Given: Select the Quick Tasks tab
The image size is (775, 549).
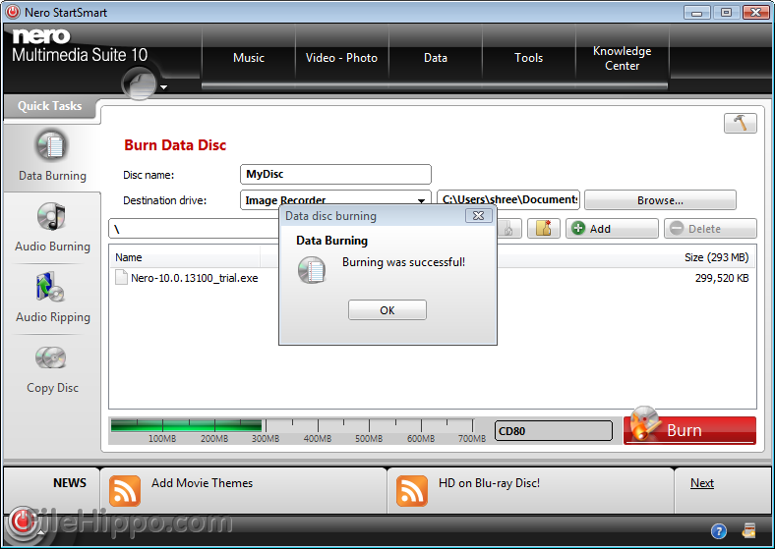Looking at the screenshot, I should (x=49, y=106).
